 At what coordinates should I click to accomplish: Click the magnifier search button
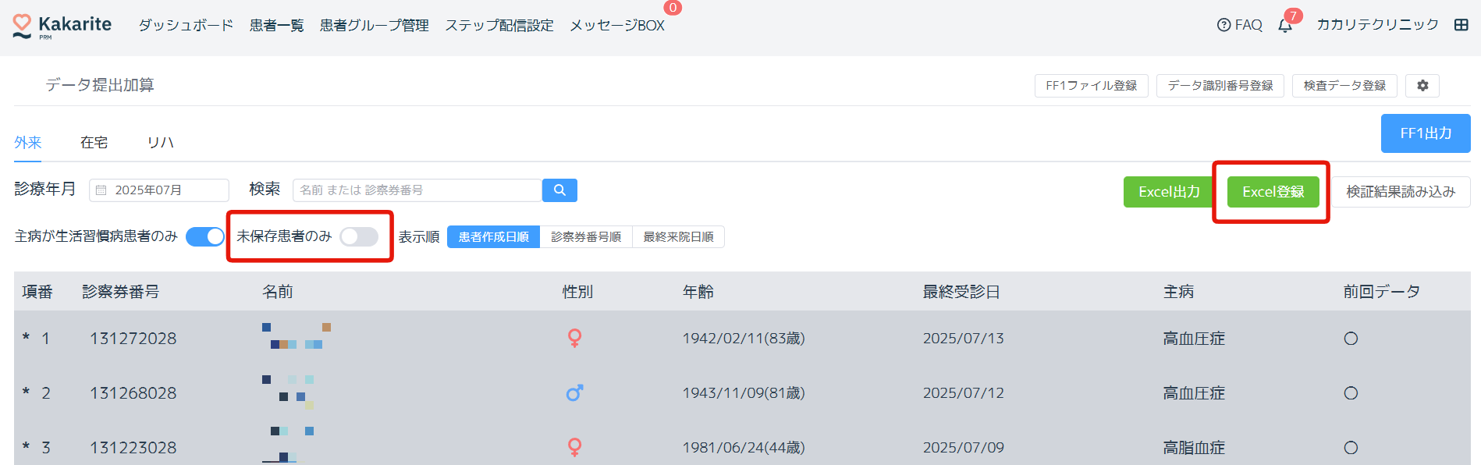click(x=559, y=190)
